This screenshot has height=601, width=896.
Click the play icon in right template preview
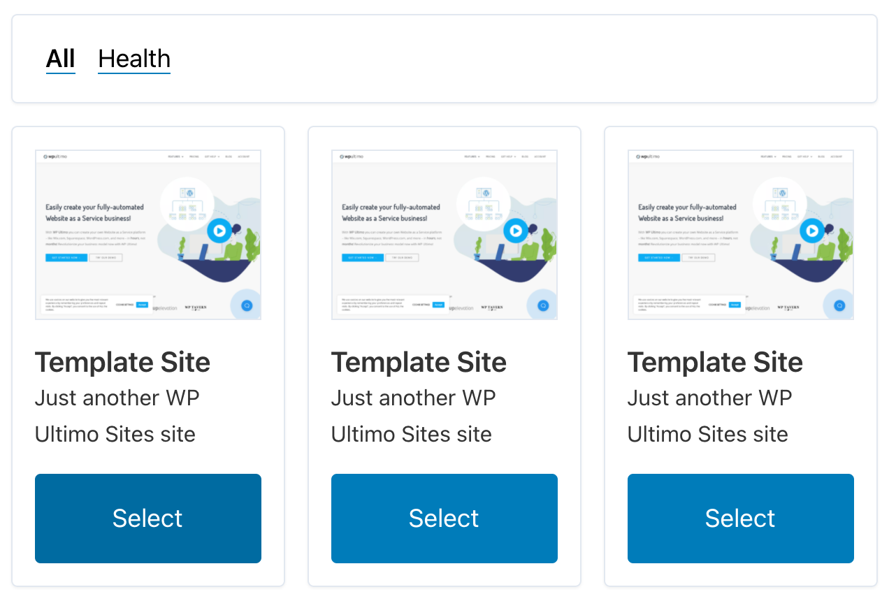coord(812,230)
